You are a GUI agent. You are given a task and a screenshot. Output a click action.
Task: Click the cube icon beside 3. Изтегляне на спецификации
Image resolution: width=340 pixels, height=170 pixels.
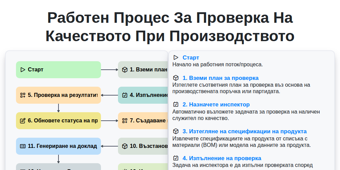coord(176,131)
